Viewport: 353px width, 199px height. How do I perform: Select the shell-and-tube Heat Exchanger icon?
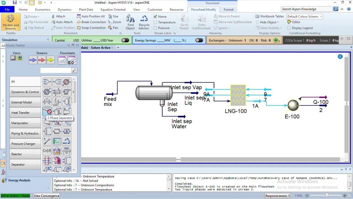coord(57,91)
